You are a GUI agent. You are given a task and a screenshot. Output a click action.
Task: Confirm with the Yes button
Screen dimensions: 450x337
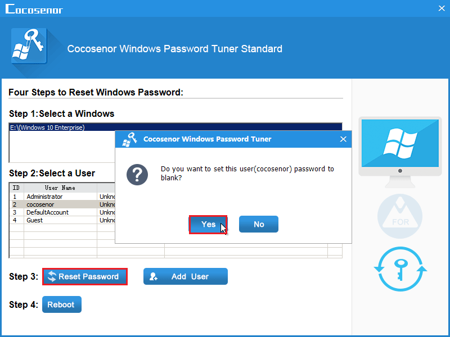coord(208,224)
